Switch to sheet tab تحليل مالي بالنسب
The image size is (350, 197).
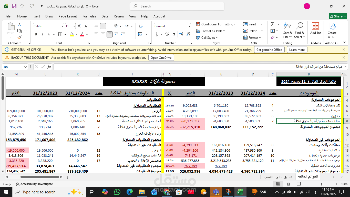click(278, 177)
